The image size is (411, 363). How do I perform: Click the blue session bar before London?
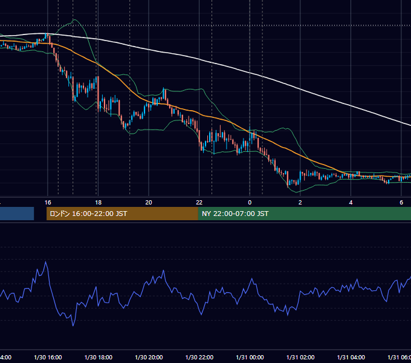coord(17,214)
